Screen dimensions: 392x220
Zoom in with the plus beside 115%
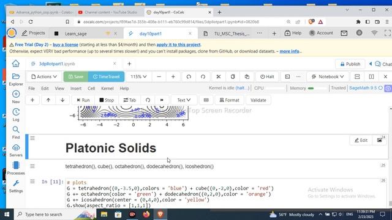(173, 76)
